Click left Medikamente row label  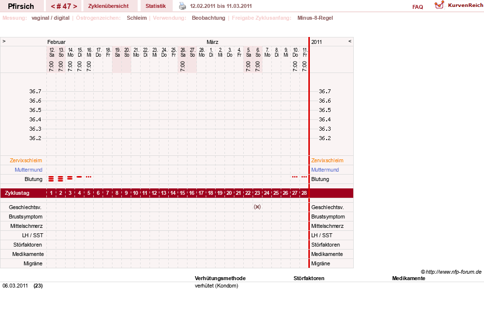28,254
